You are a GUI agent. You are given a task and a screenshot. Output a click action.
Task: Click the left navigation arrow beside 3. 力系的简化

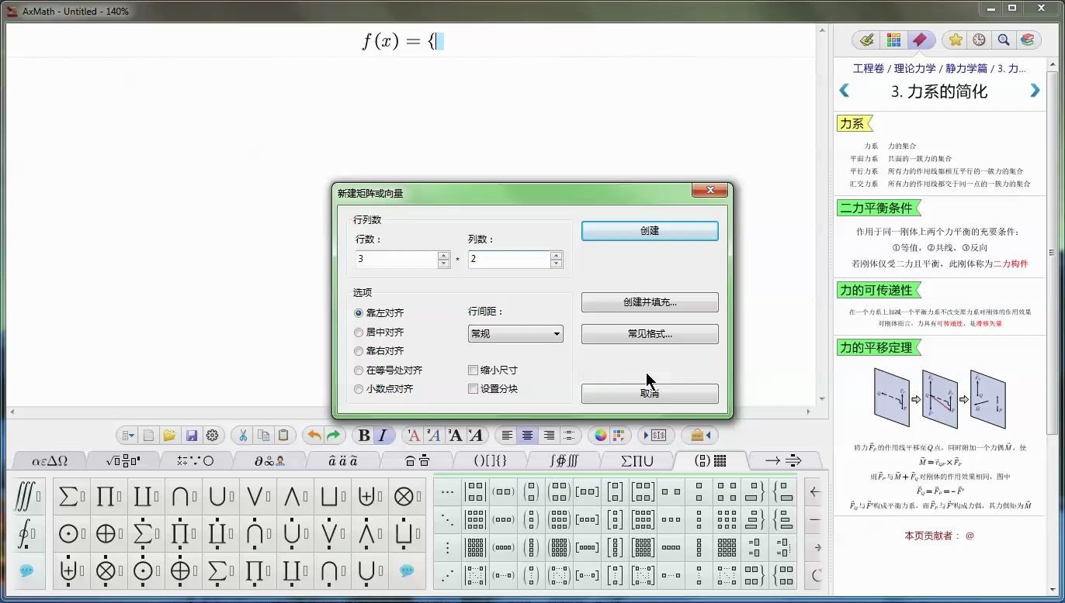point(843,91)
